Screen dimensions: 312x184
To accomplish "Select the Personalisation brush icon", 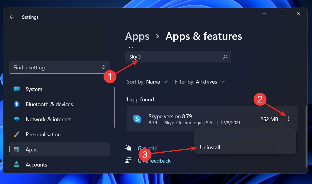I will 17,134.
